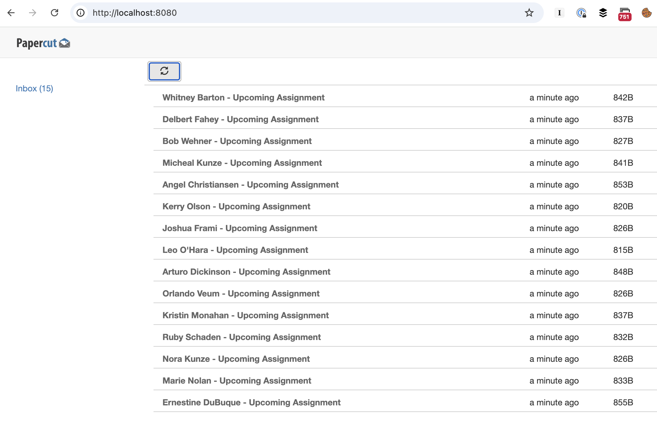Click the Papercut refresh messages button
The image size is (657, 435).
[x=164, y=71]
